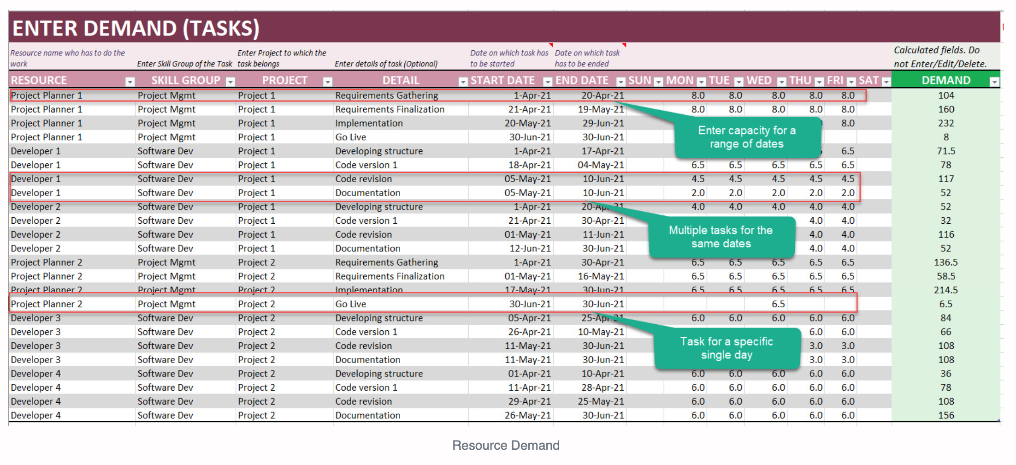Click the demand value '214.5'
1016x465 pixels.
click(x=946, y=290)
